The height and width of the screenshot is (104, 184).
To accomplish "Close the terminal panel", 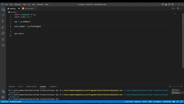I will pyautogui.click(x=181, y=87).
